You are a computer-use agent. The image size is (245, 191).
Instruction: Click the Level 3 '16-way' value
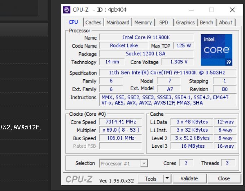225,146
